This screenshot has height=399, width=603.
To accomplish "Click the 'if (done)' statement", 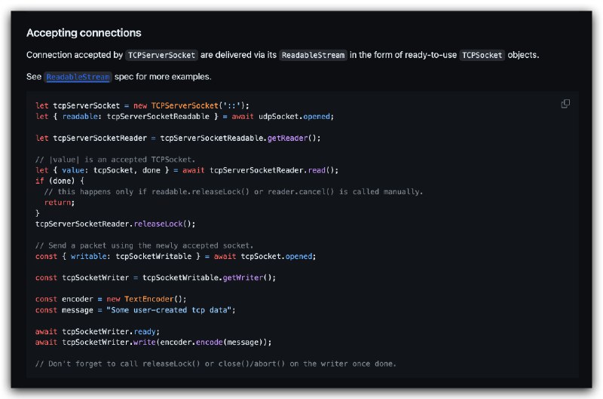I will pyautogui.click(x=59, y=181).
